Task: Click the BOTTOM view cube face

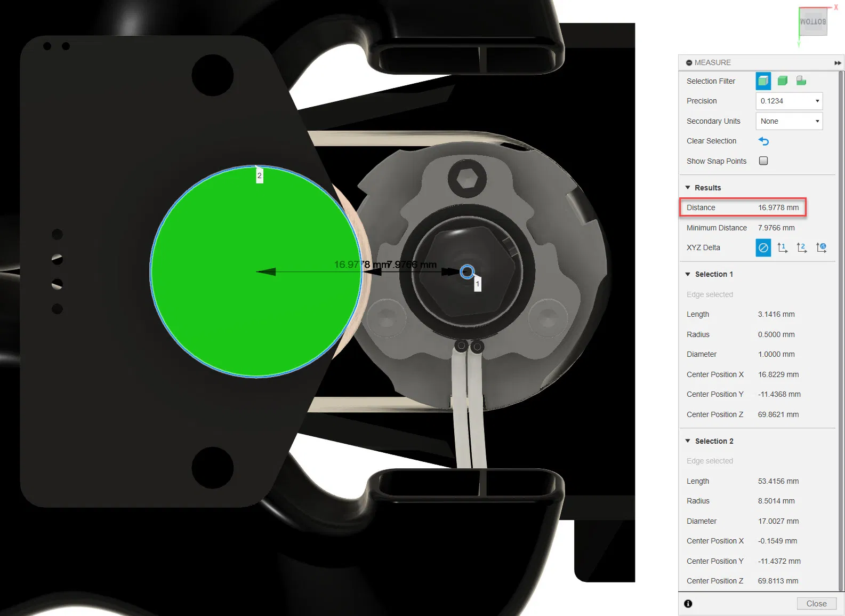Action: (x=813, y=22)
